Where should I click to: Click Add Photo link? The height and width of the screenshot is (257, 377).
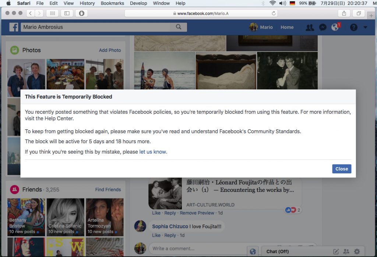[x=110, y=50]
